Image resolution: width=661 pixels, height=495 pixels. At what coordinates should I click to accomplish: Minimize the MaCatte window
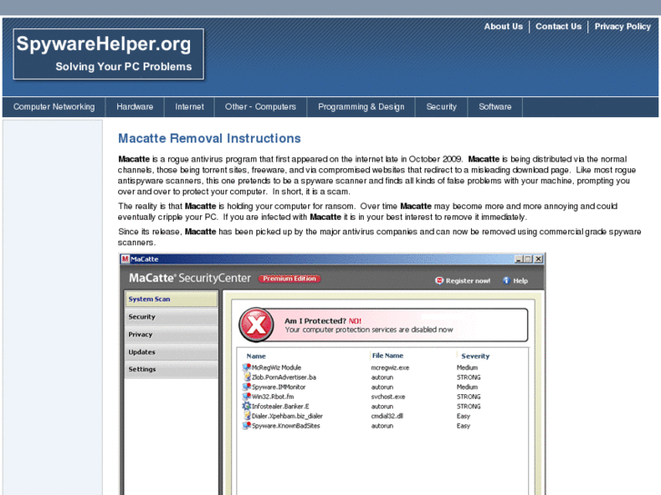pos(519,259)
